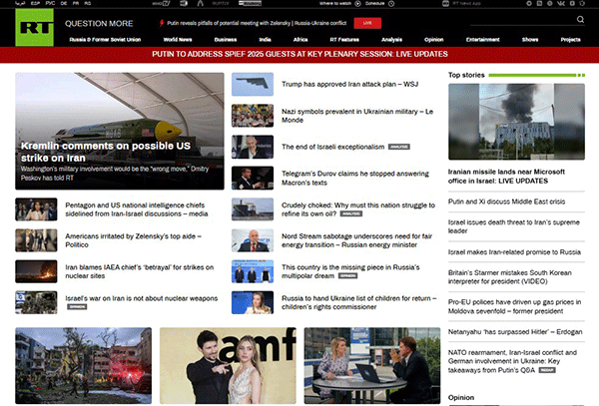Open the search magnifier icon
Viewport: 599px width, 406px height.
click(x=580, y=20)
